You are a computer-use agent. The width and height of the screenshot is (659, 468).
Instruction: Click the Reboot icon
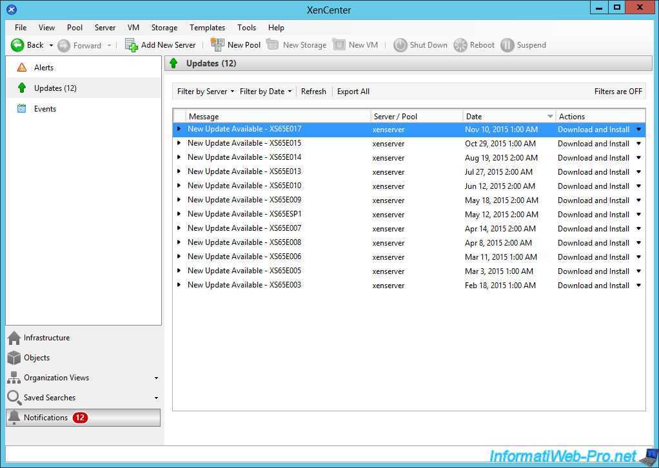460,45
